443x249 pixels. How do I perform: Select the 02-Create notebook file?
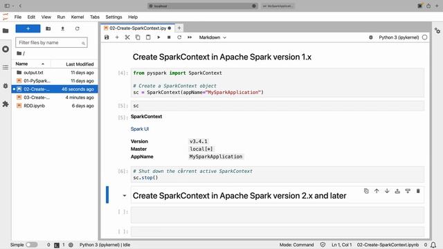pyautogui.click(x=55, y=89)
